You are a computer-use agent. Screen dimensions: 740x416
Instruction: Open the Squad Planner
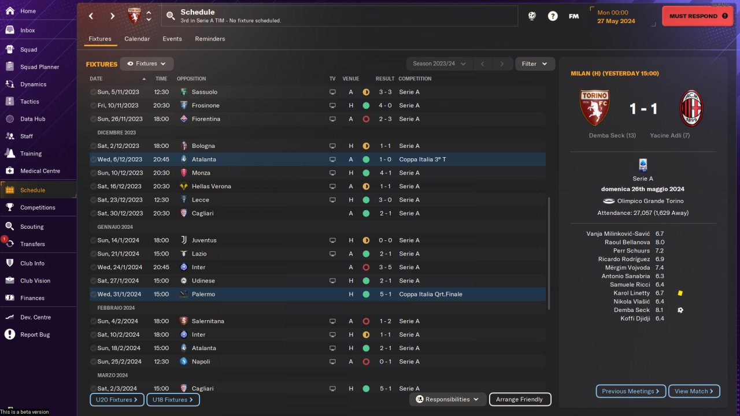38,67
